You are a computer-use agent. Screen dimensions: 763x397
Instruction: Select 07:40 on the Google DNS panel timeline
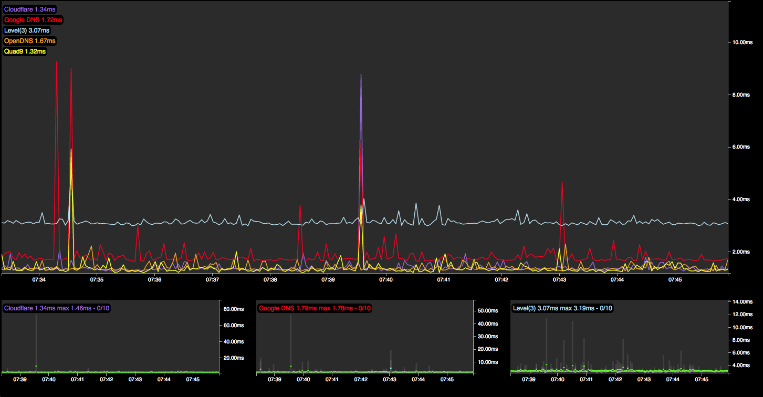(303, 379)
